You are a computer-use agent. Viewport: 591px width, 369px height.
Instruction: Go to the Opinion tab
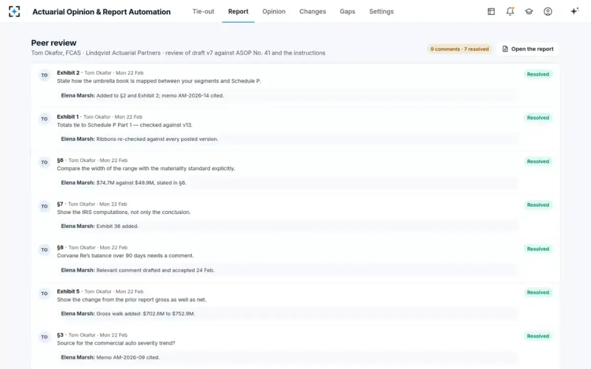(x=274, y=11)
